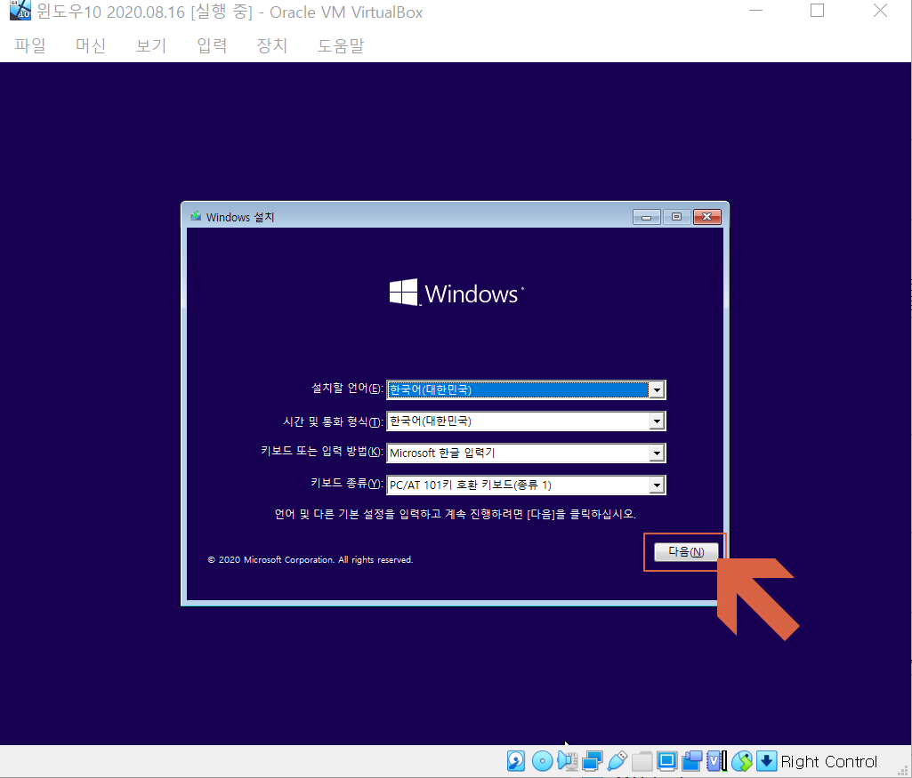This screenshot has height=778, width=912.
Task: Maximize the Oracle VM VirtualBox window
Action: click(x=817, y=11)
